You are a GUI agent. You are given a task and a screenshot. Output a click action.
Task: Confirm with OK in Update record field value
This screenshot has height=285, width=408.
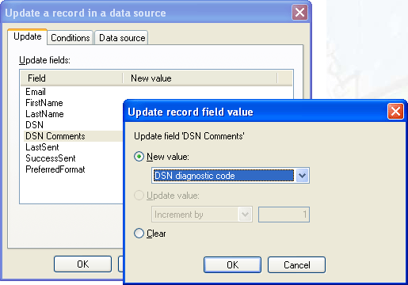click(232, 264)
